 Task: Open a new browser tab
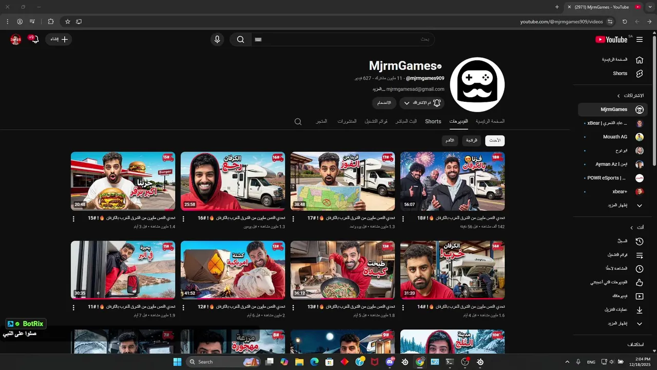pyautogui.click(x=557, y=7)
